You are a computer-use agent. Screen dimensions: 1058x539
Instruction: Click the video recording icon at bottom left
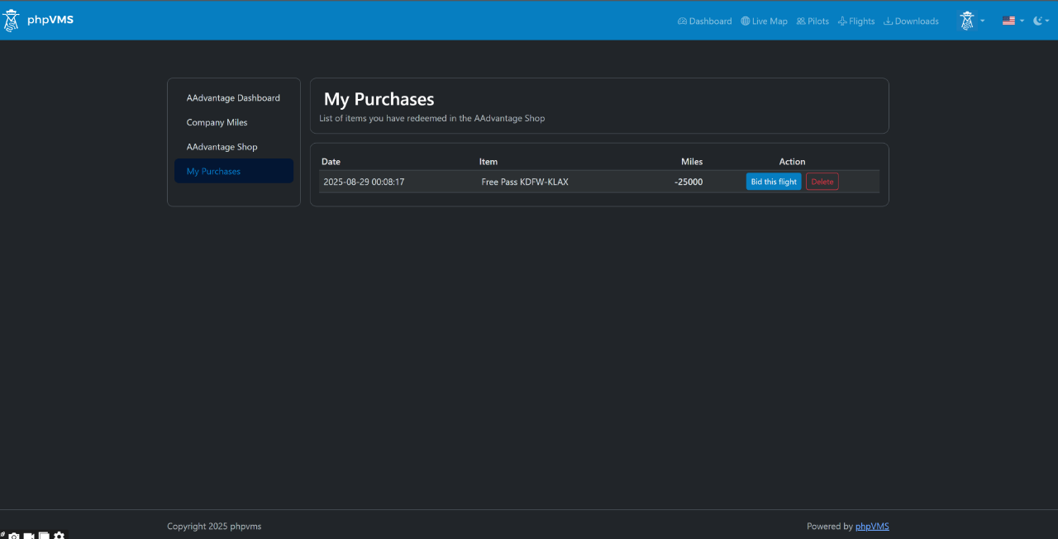pos(28,535)
